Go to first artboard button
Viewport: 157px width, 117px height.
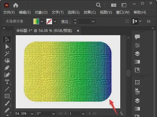tap(60, 113)
